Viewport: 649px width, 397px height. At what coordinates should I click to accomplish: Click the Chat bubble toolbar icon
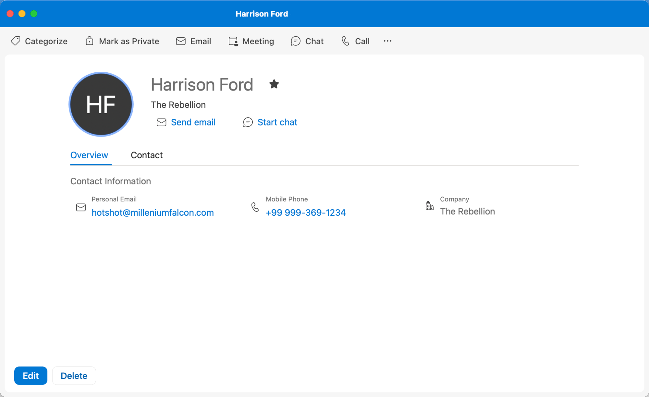coord(295,41)
